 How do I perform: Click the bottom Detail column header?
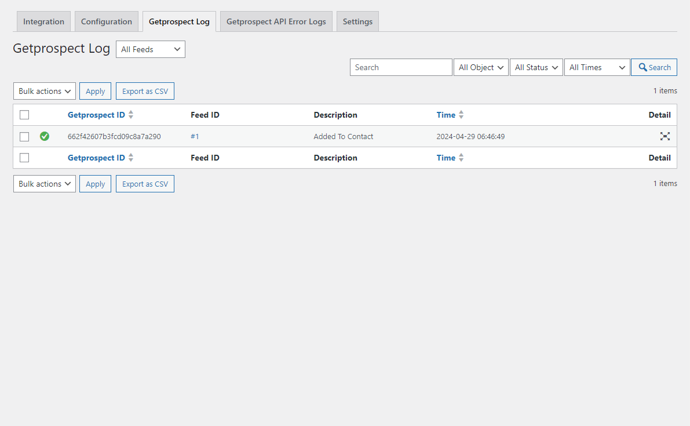[660, 158]
